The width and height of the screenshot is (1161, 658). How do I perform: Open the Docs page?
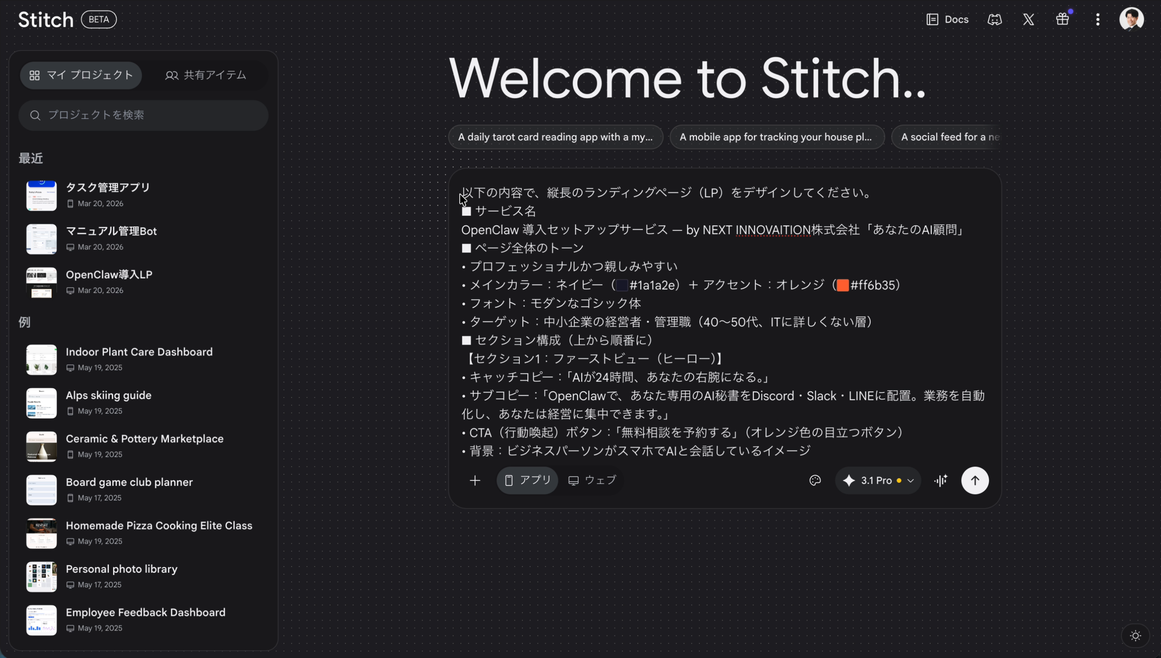point(947,19)
